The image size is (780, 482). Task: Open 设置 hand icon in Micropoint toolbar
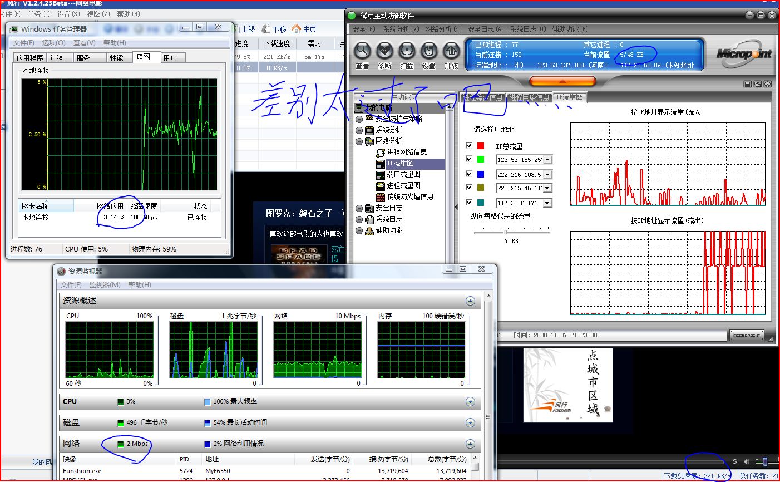(428, 51)
